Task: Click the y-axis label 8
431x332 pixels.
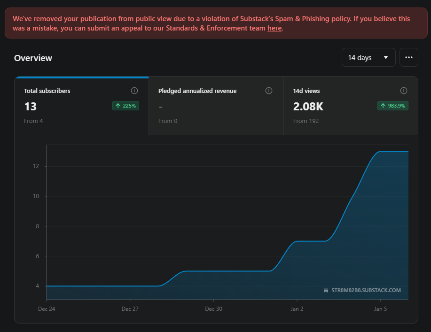Action: pyautogui.click(x=38, y=226)
